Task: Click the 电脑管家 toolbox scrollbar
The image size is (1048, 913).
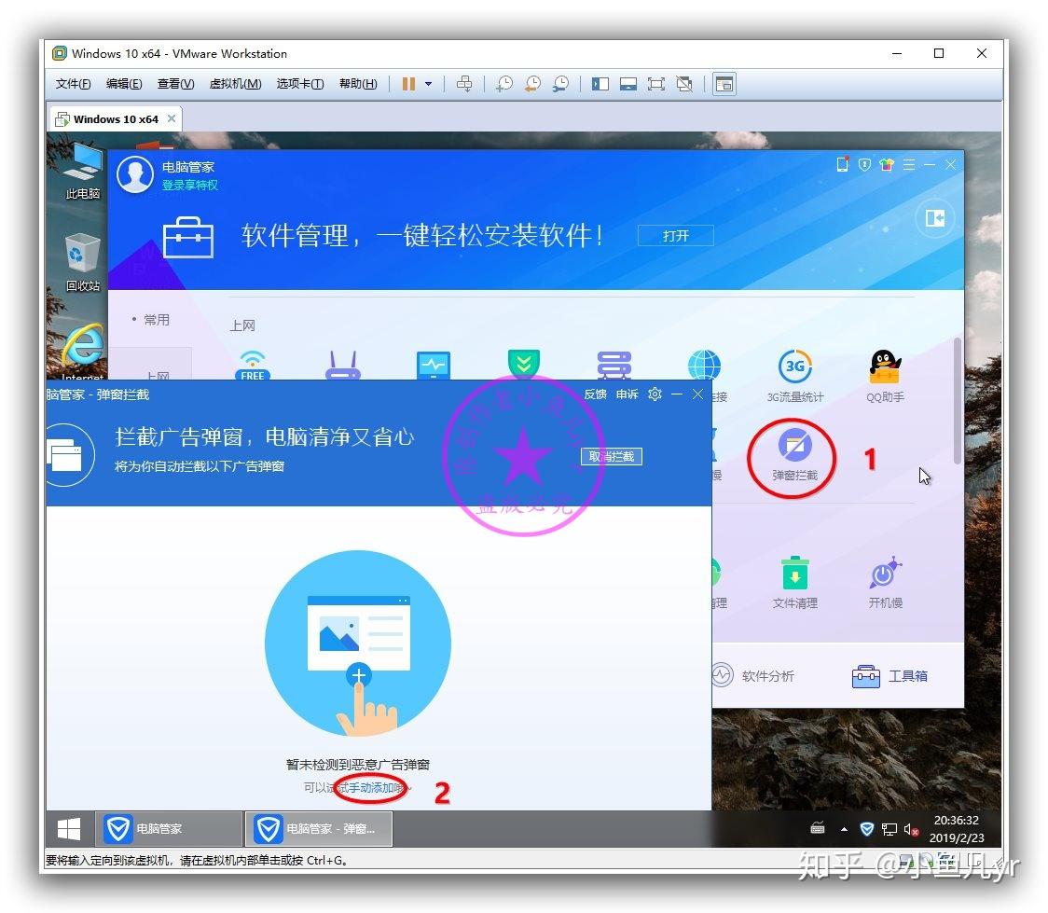Action: (x=957, y=401)
